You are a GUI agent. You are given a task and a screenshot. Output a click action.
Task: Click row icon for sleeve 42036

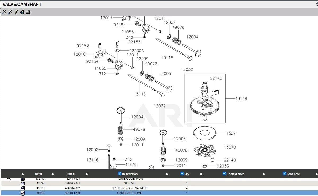(x=23, y=183)
